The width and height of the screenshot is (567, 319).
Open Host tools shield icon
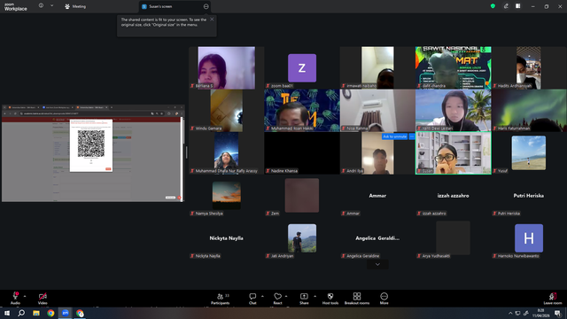330,299
